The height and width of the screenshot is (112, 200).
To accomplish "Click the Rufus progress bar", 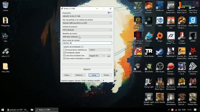I will pyautogui.click(x=87, y=65).
